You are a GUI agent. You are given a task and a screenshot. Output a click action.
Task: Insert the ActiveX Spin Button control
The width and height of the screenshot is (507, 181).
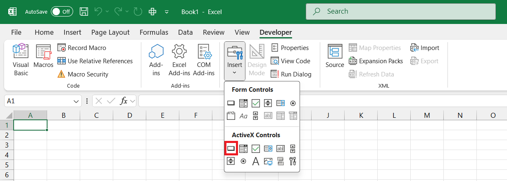[231, 161]
